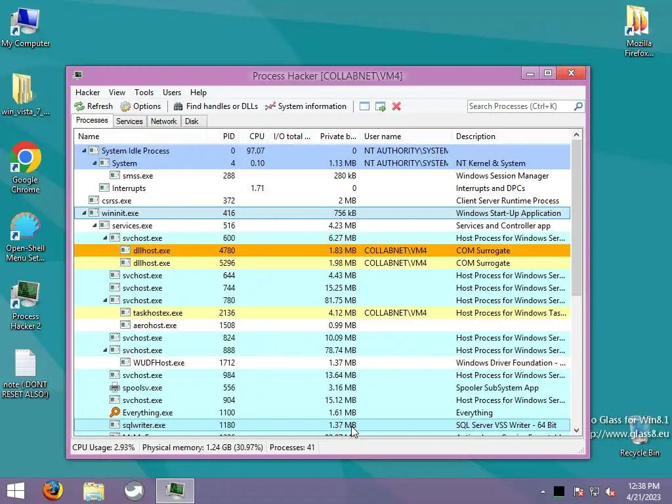Open My Computer desktop icon
The image size is (672, 504).
point(26,28)
